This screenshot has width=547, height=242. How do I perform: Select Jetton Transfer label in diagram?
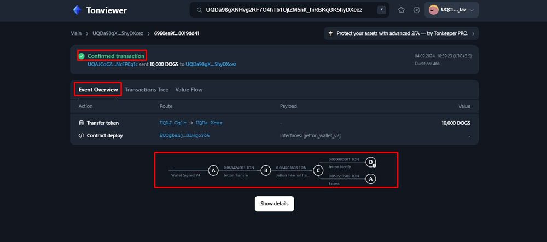pyautogui.click(x=236, y=175)
